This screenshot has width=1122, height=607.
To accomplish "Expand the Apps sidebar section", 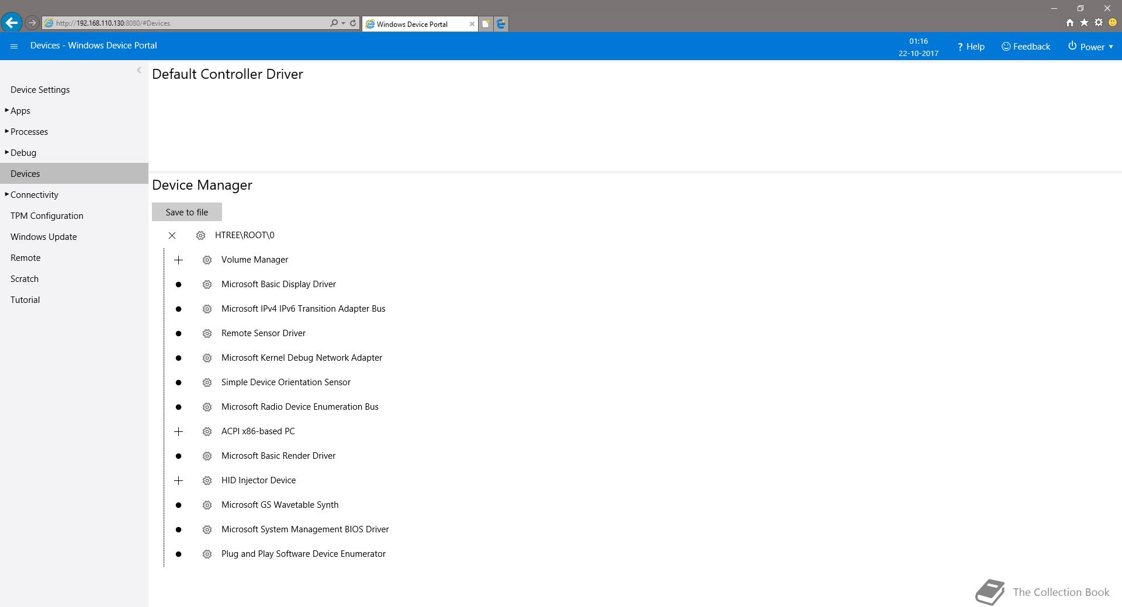I will tap(7, 110).
